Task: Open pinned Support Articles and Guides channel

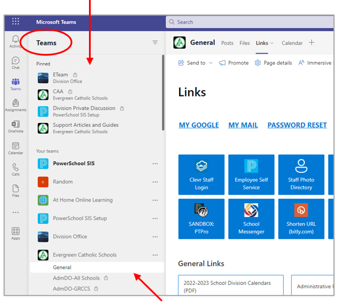Action: 96,128
